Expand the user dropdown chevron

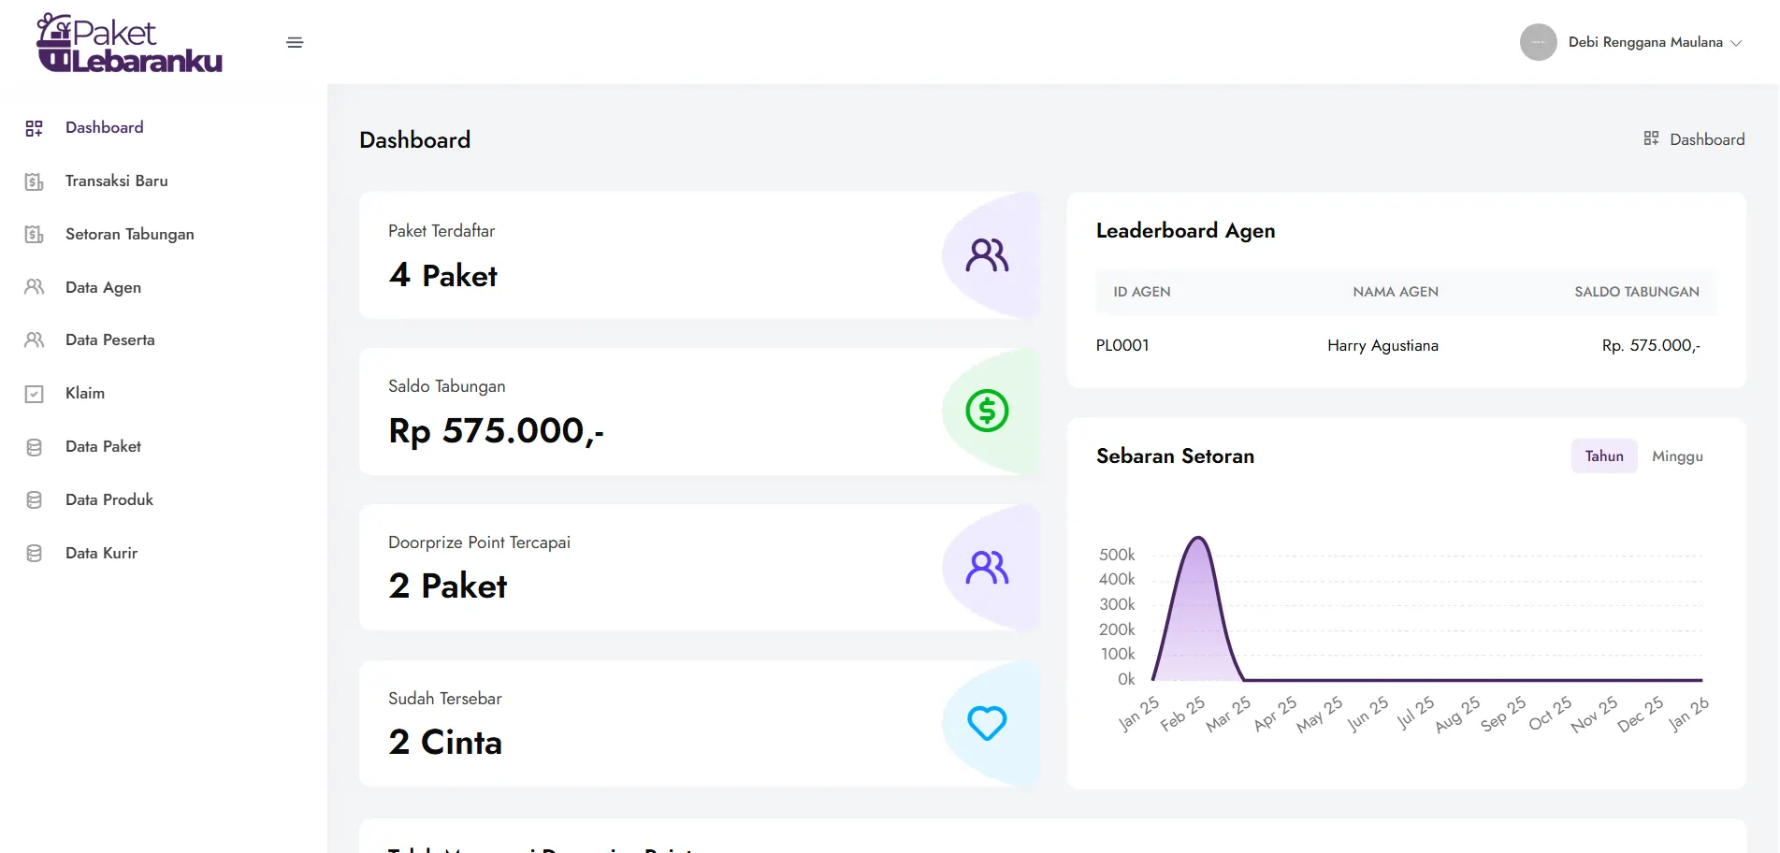click(1736, 43)
